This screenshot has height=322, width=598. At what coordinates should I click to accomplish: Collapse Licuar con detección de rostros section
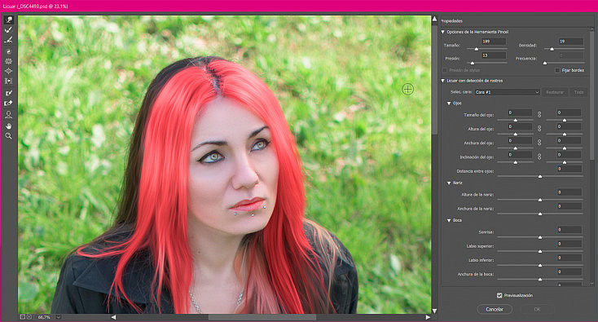pyautogui.click(x=443, y=81)
